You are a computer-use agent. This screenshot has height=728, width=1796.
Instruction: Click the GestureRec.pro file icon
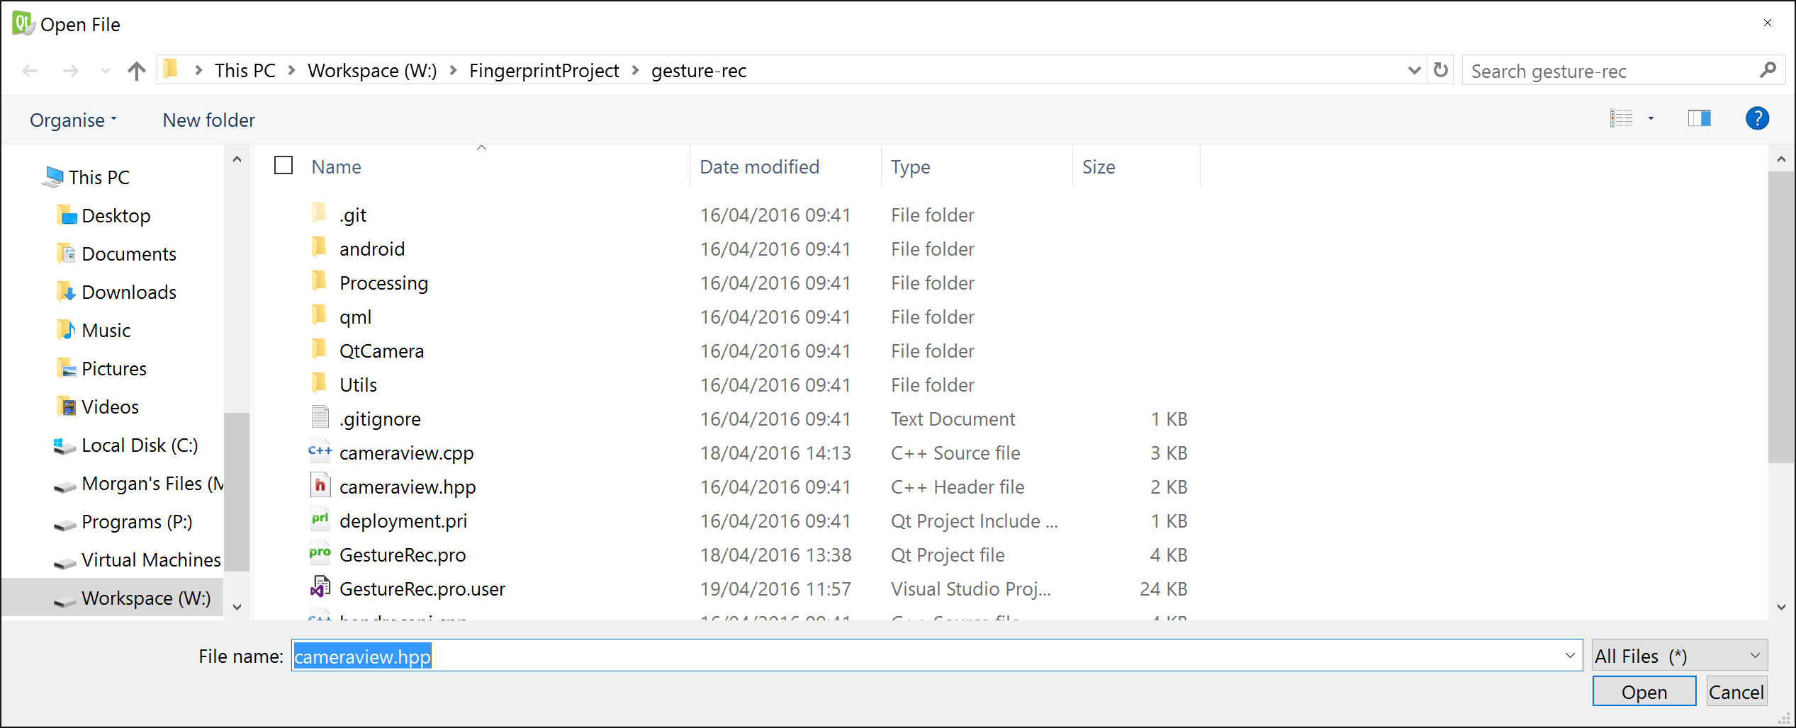320,554
